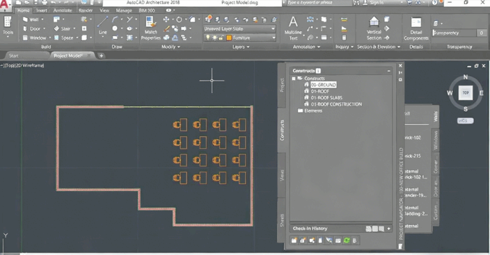Collapse the Constructs tree node

pos(294,79)
